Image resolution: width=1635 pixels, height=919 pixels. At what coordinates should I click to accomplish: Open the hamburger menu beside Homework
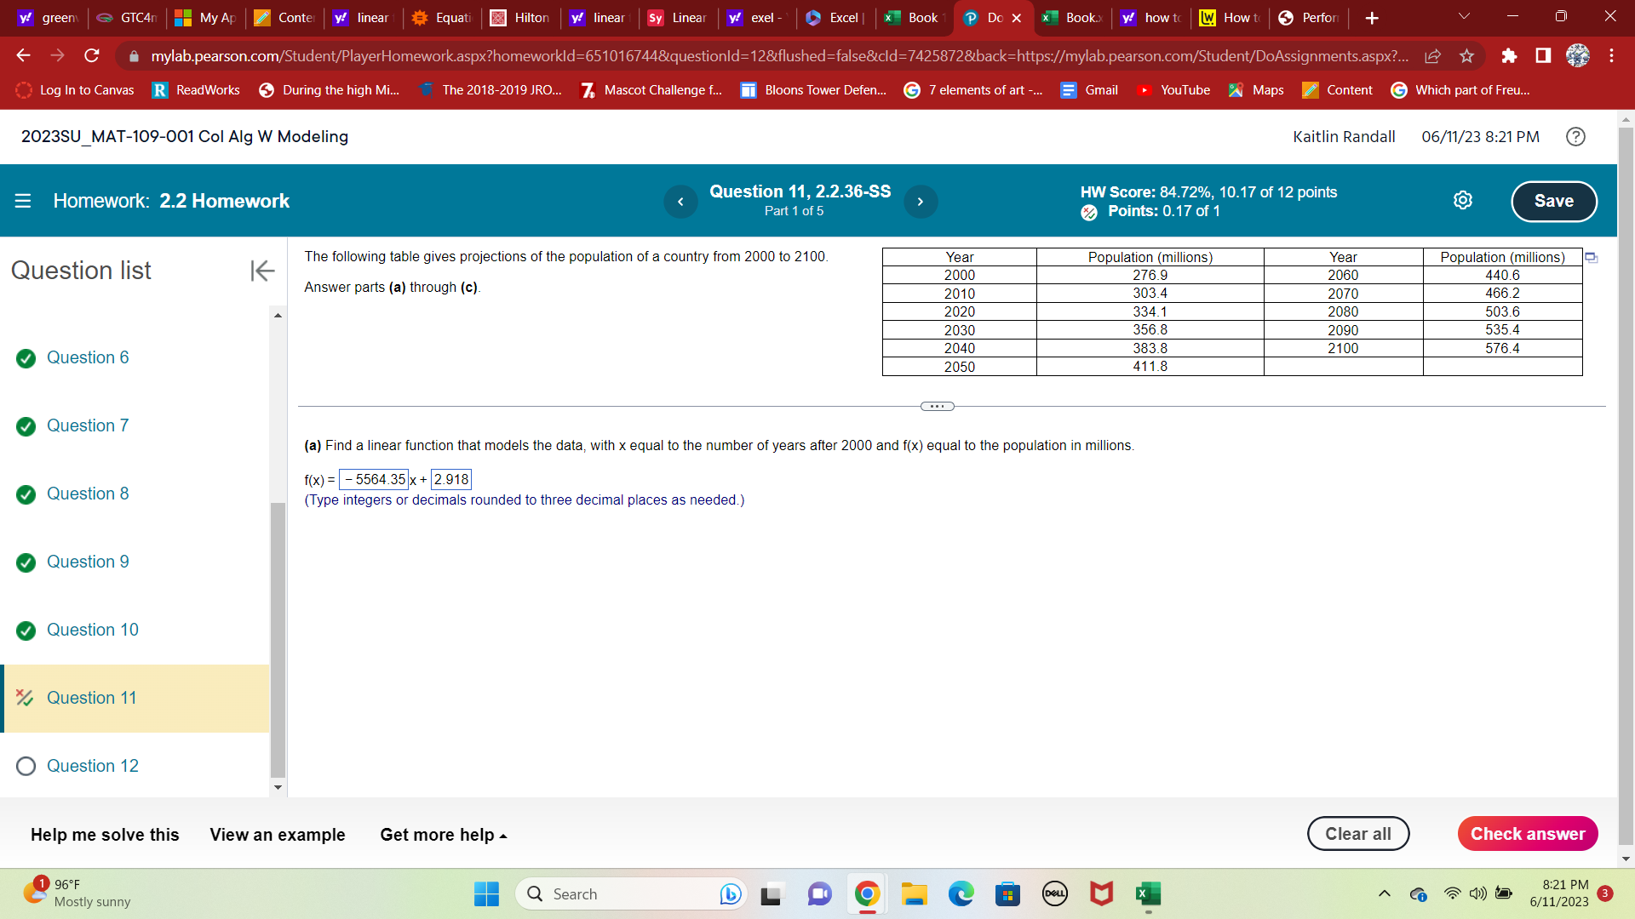pyautogui.click(x=23, y=202)
